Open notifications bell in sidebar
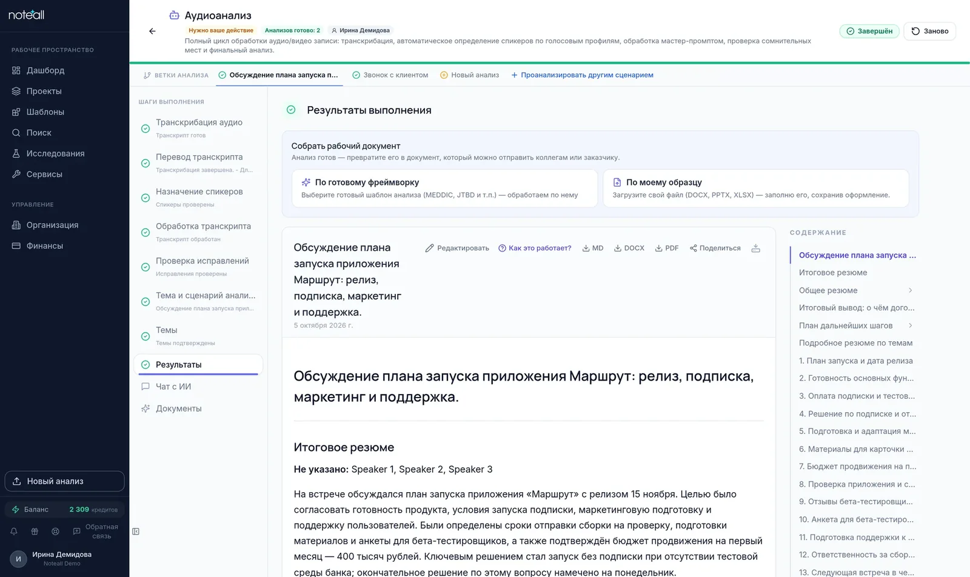 pyautogui.click(x=14, y=532)
